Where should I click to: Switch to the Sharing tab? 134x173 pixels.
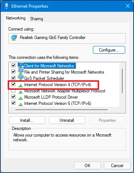(37, 19)
